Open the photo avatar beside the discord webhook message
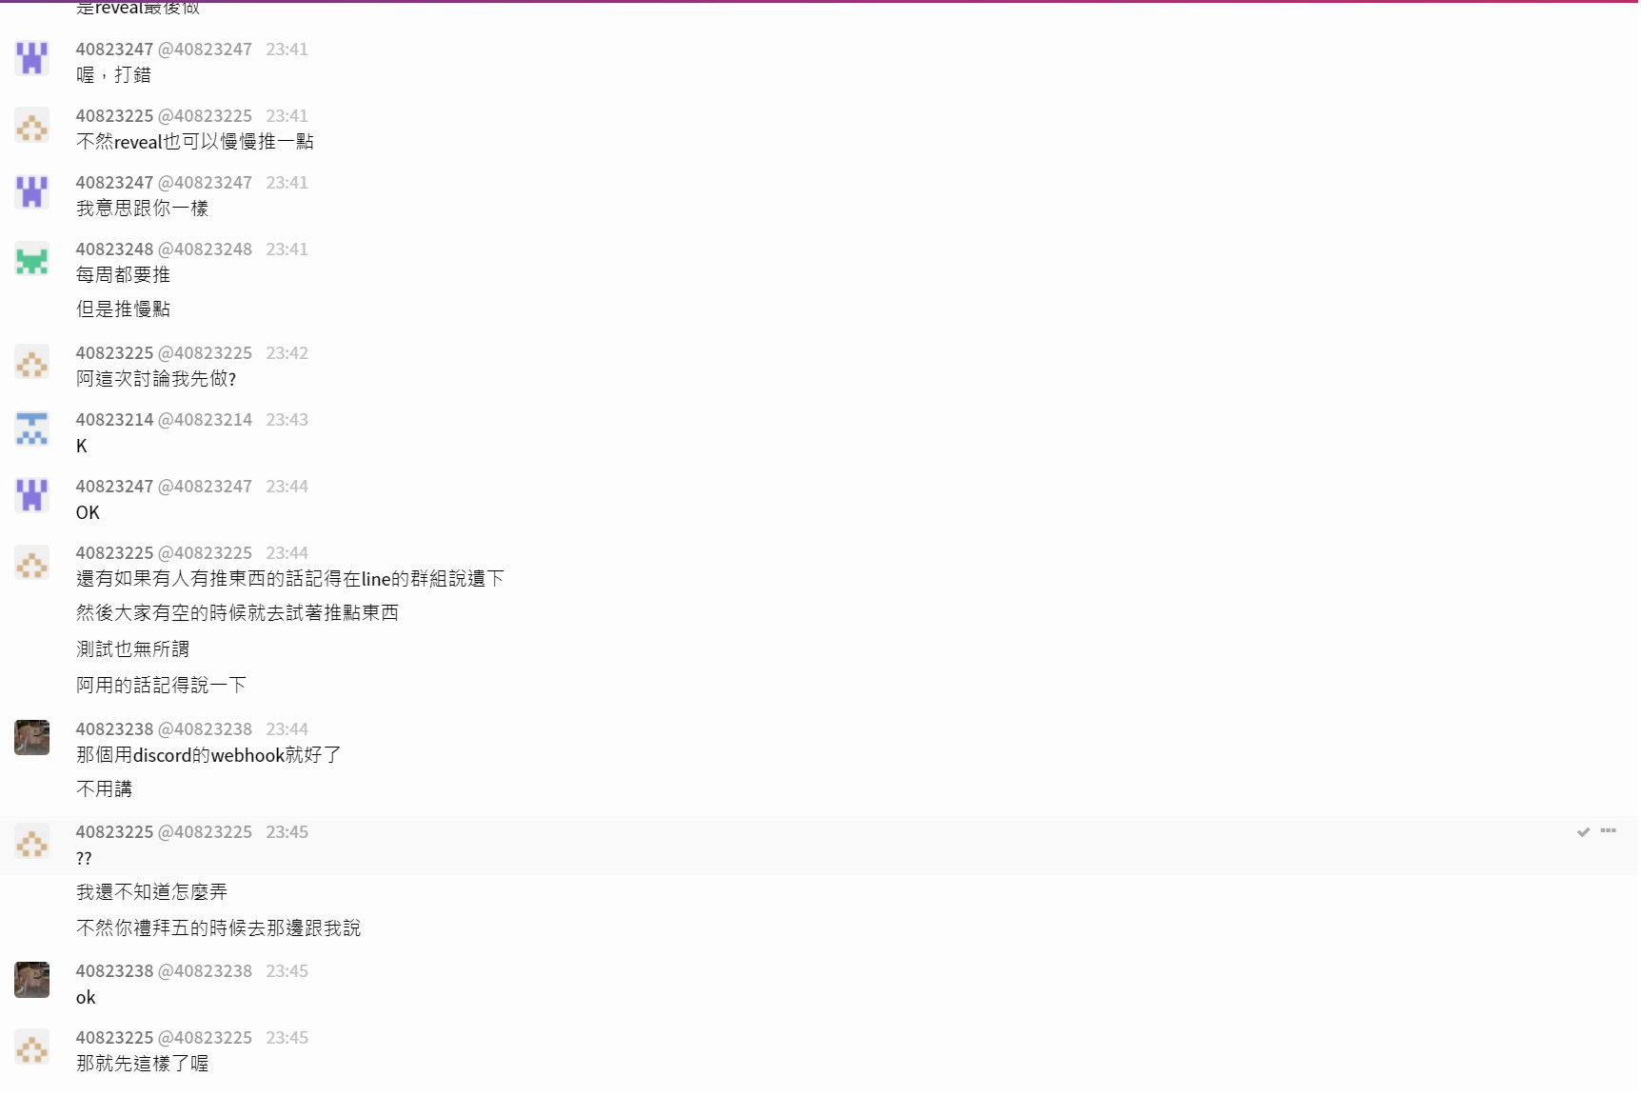The width and height of the screenshot is (1641, 1097). tap(31, 738)
